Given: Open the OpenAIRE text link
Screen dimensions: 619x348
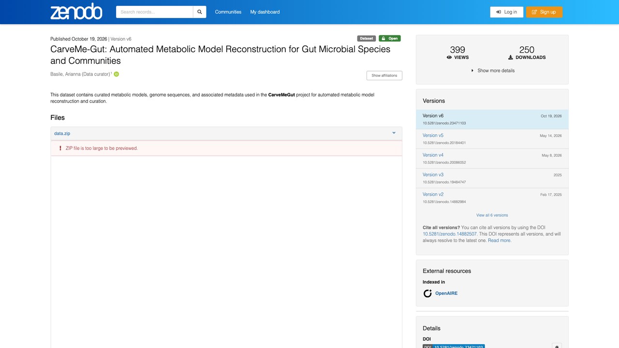Looking at the screenshot, I should pyautogui.click(x=446, y=293).
